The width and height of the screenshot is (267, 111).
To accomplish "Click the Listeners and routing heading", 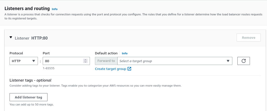I will click(27, 9).
